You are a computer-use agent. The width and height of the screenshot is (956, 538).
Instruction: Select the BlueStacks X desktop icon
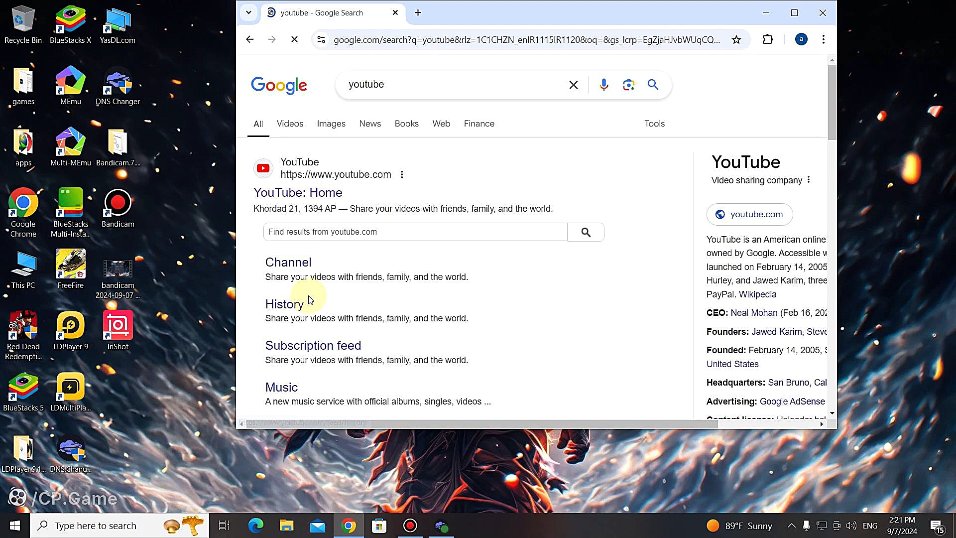coord(70,24)
